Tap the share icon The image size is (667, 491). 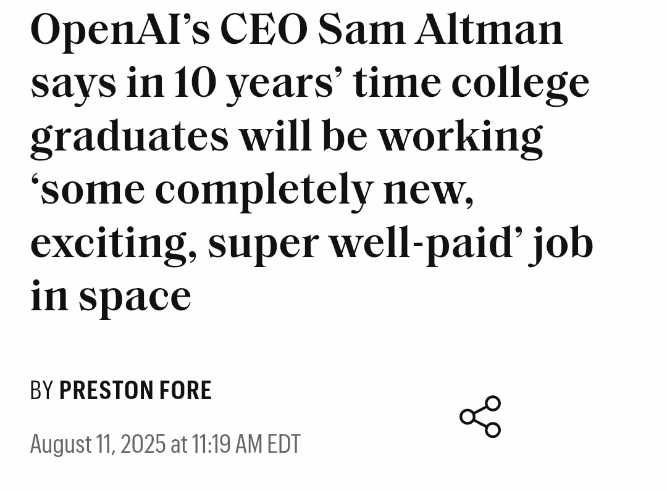[x=480, y=417]
